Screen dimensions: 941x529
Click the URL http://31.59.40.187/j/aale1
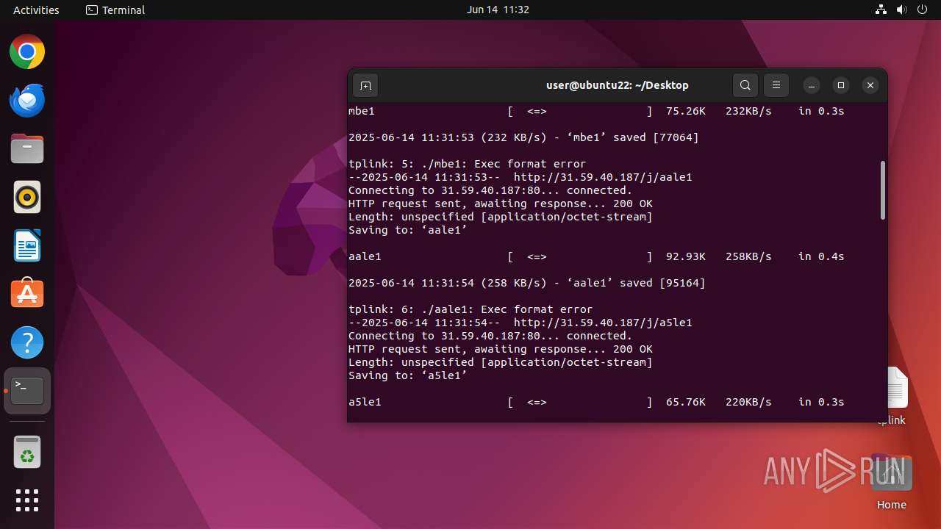[x=603, y=177]
